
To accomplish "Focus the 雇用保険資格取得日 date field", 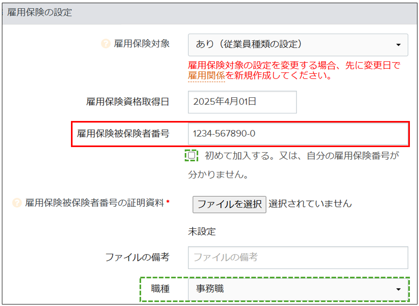I will coord(242,102).
